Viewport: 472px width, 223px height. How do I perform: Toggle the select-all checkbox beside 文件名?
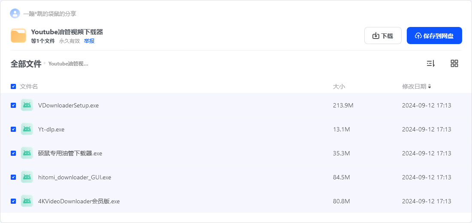click(x=13, y=86)
